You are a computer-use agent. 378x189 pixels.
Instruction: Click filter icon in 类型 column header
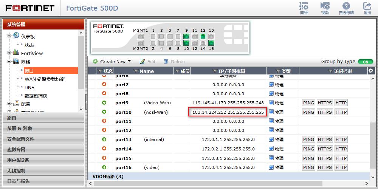(278, 71)
